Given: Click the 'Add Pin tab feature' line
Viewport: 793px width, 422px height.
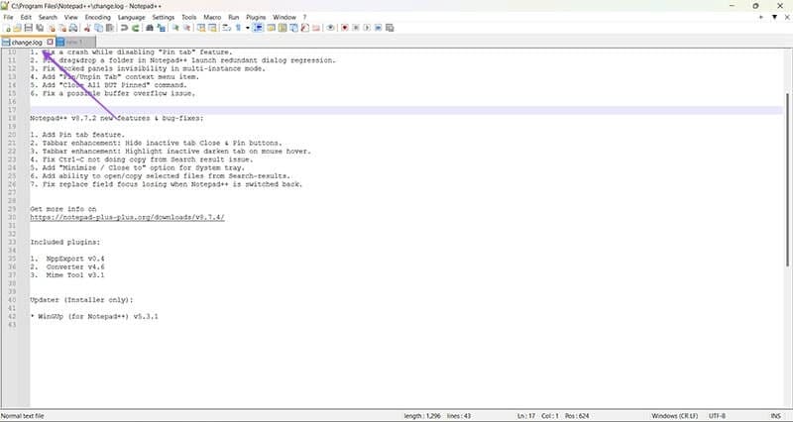Looking at the screenshot, I should click(77, 135).
